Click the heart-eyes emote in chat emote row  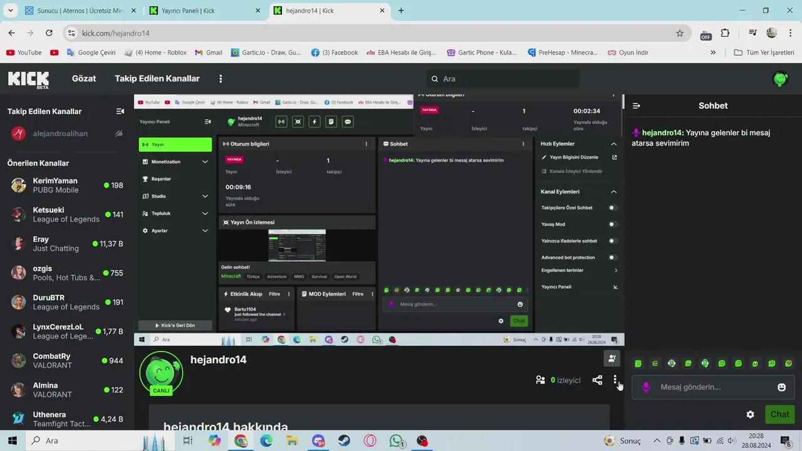(x=789, y=363)
